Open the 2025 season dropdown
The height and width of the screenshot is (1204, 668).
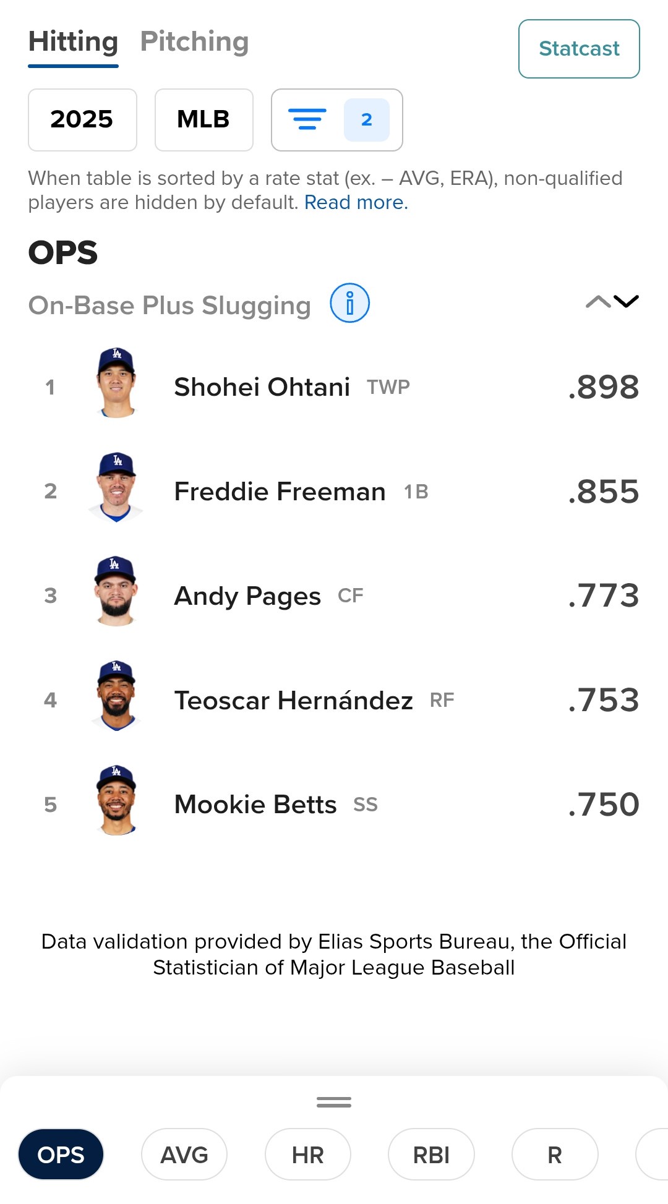click(82, 119)
